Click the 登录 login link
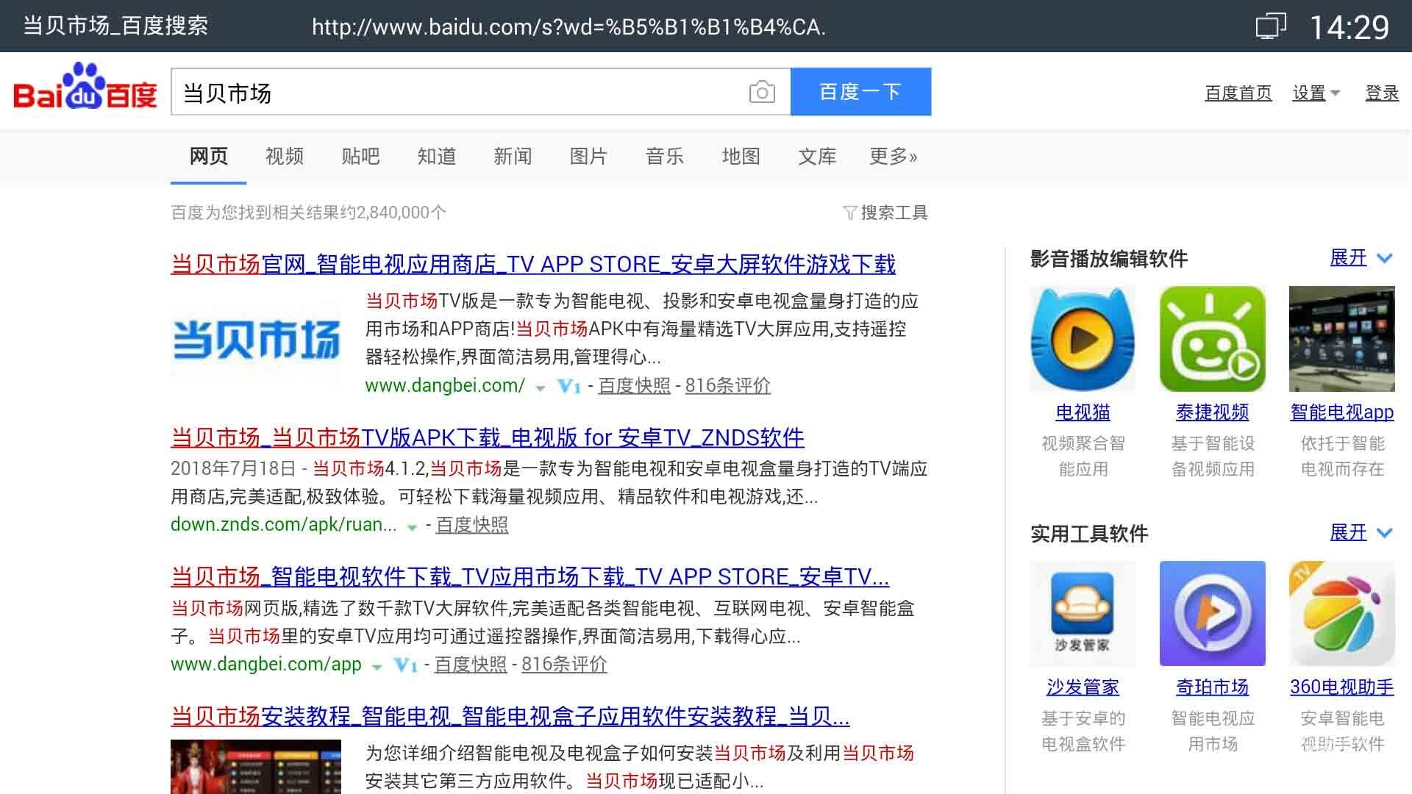This screenshot has height=794, width=1412. pyautogui.click(x=1381, y=93)
